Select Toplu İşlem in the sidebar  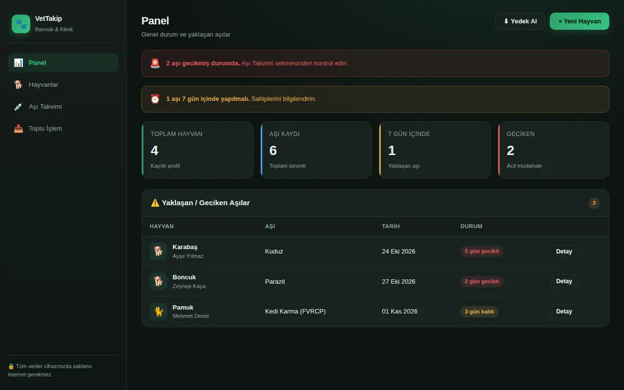[x=63, y=128]
